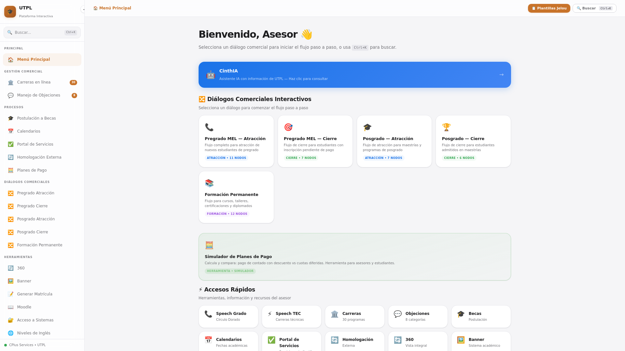Click the Posgrado Cierre shuffle icon
This screenshot has width=625, height=351.
point(11,232)
